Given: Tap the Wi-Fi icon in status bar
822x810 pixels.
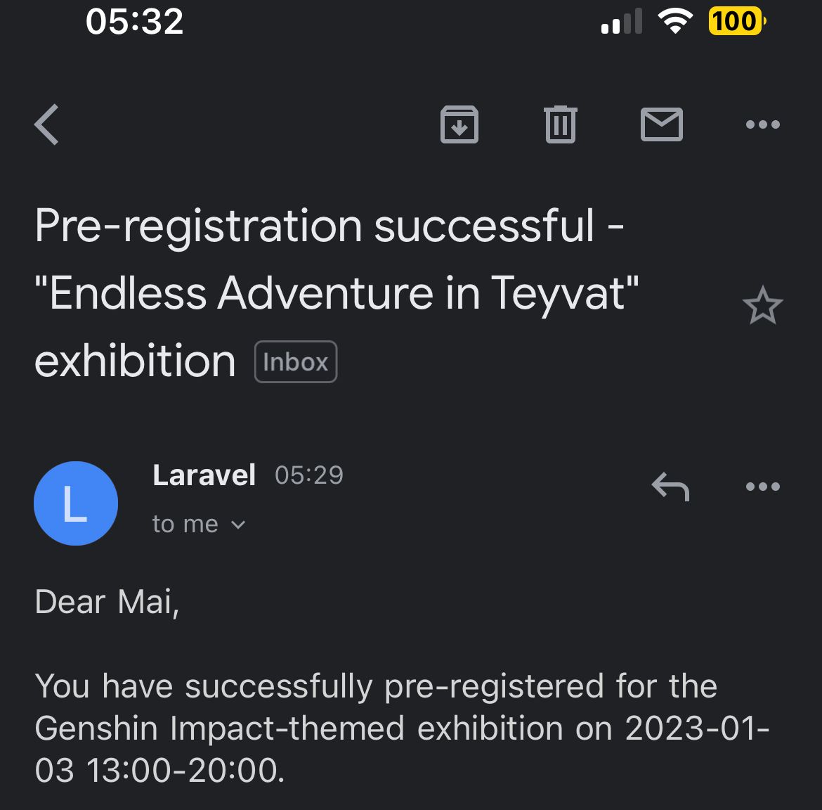Looking at the screenshot, I should click(x=676, y=21).
